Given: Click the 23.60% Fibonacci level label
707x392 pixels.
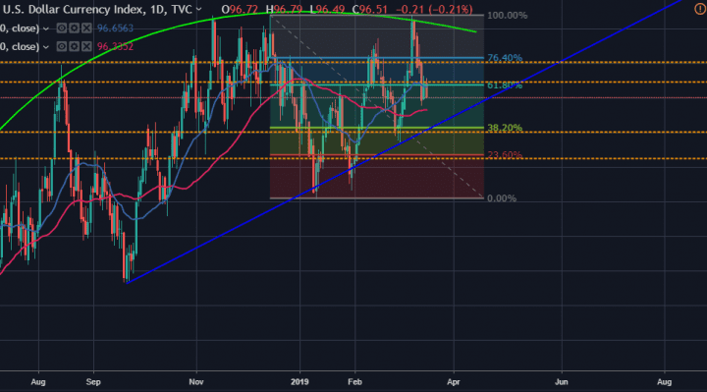Looking at the screenshot, I should pyautogui.click(x=505, y=154).
